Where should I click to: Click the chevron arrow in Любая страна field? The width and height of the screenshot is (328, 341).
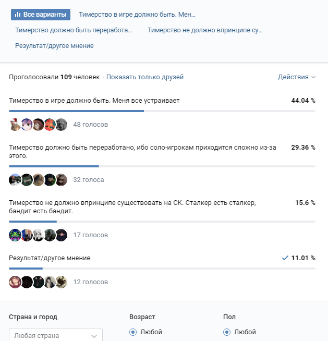click(94, 336)
